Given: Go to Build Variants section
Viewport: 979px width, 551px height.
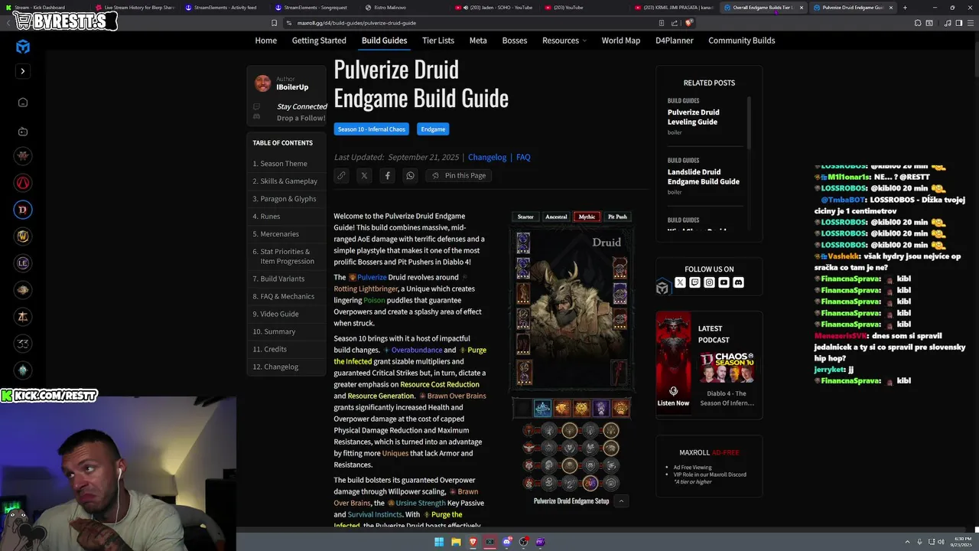Looking at the screenshot, I should (278, 279).
